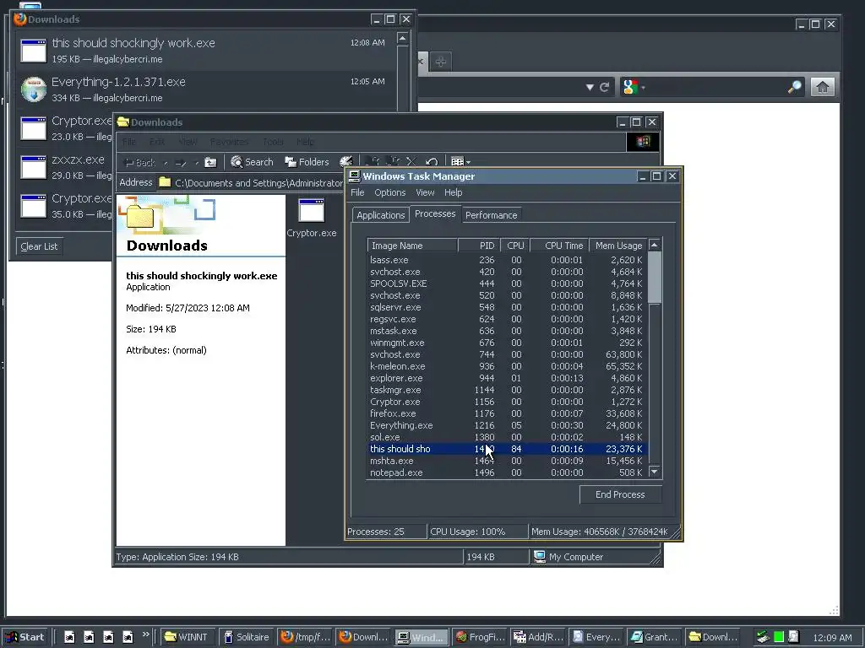Viewport: 865px width, 648px height.
Task: Select the firefox.exe process row
Action: pyautogui.click(x=507, y=413)
